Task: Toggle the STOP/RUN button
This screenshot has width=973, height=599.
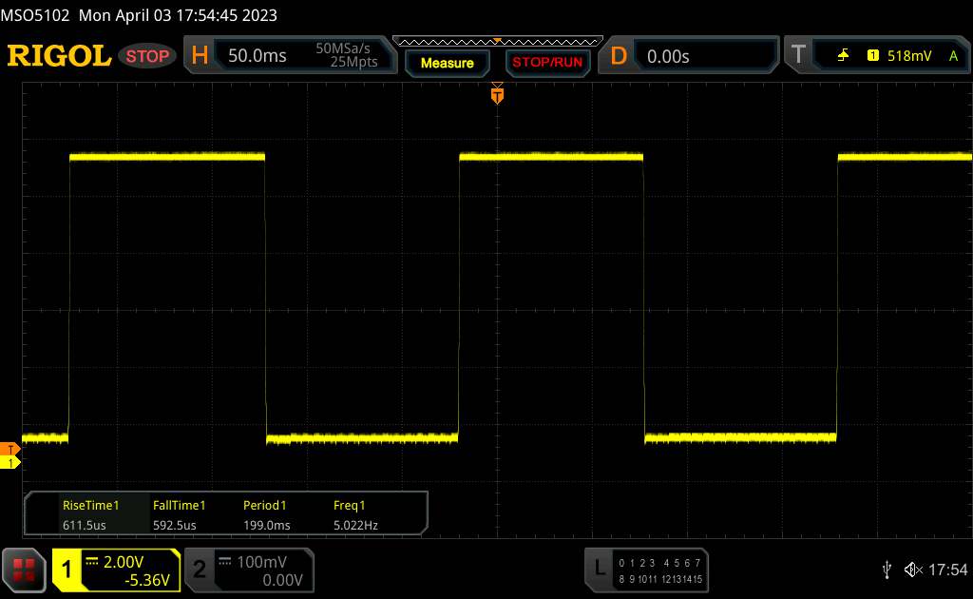Action: [x=547, y=63]
